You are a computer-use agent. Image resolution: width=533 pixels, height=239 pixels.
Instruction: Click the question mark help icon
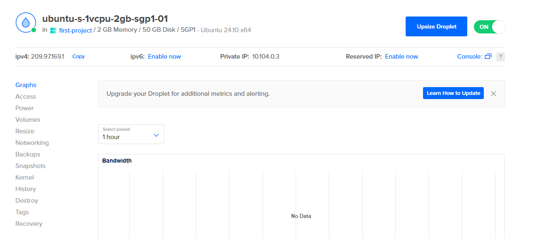click(x=500, y=57)
